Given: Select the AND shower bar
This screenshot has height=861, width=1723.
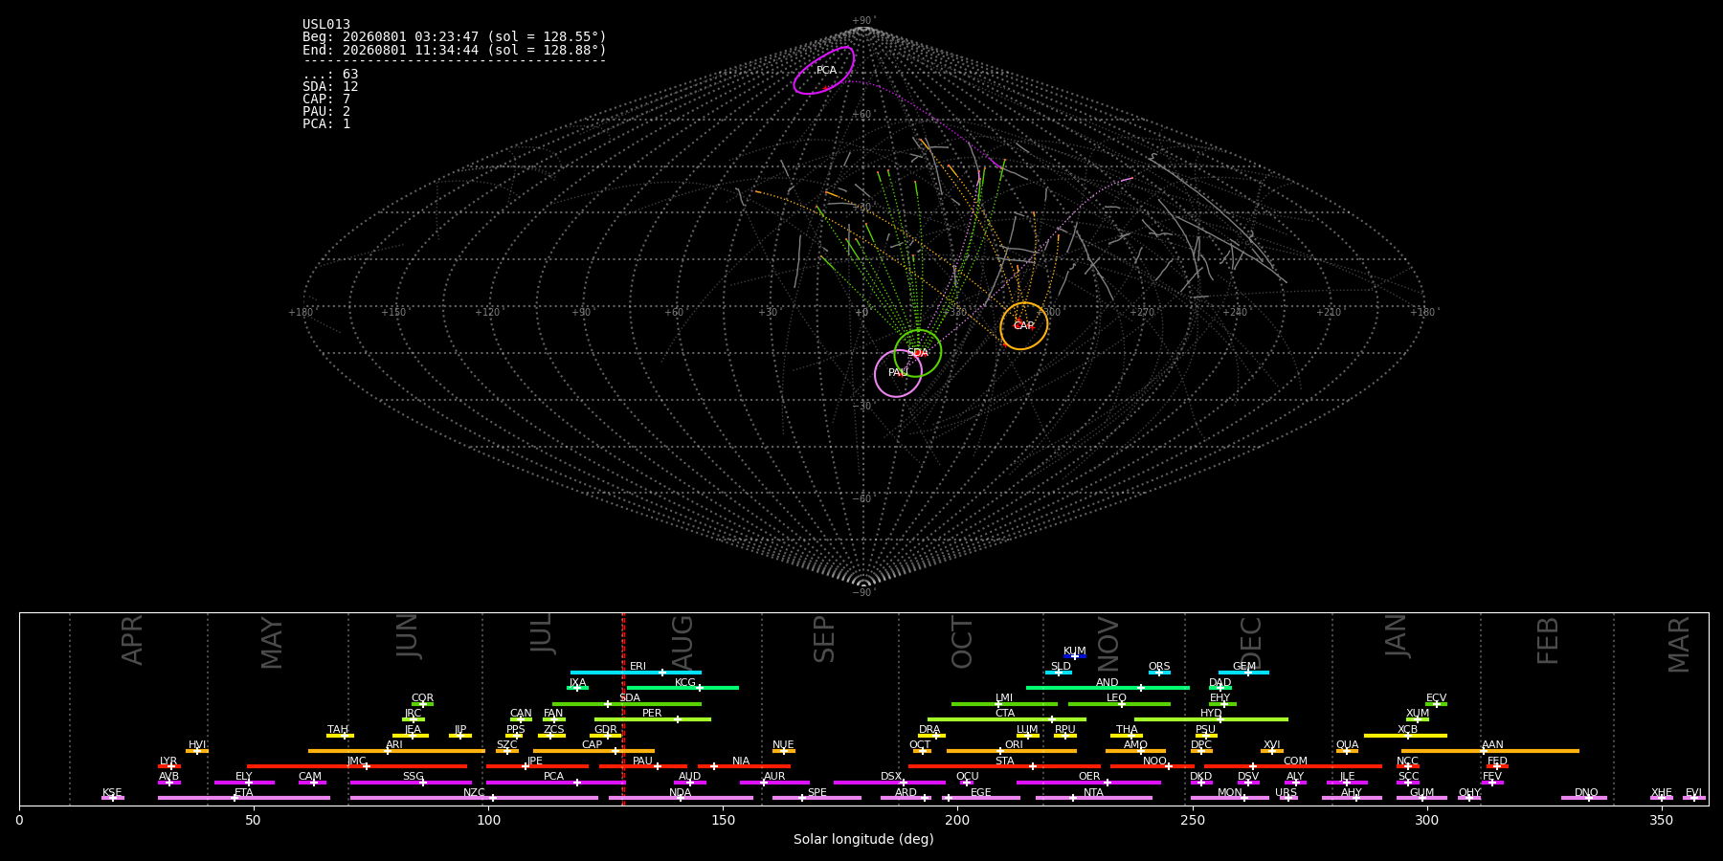Looking at the screenshot, I should click(x=1108, y=688).
